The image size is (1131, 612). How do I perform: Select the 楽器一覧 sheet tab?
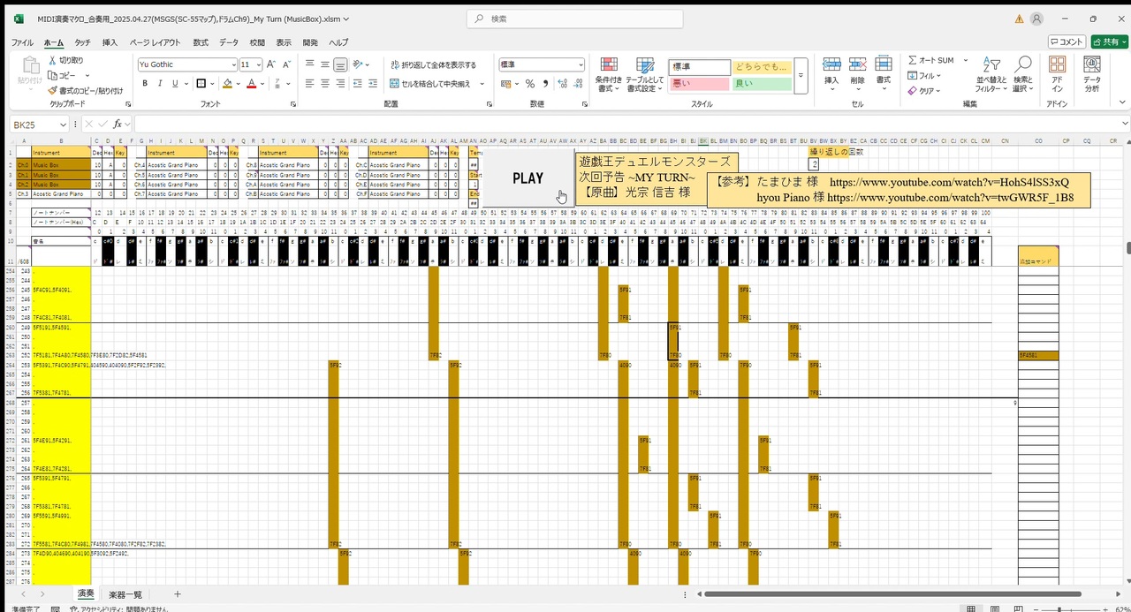coord(125,593)
